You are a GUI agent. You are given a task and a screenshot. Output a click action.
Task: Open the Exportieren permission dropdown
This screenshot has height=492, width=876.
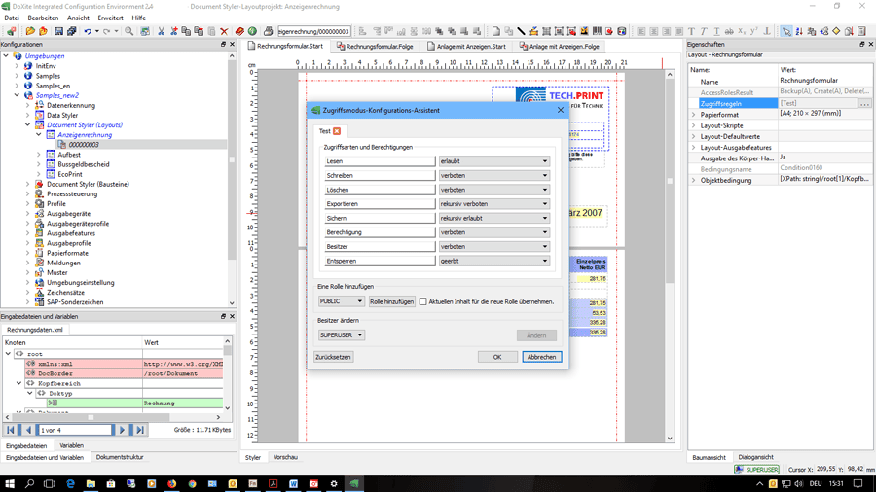(x=493, y=203)
